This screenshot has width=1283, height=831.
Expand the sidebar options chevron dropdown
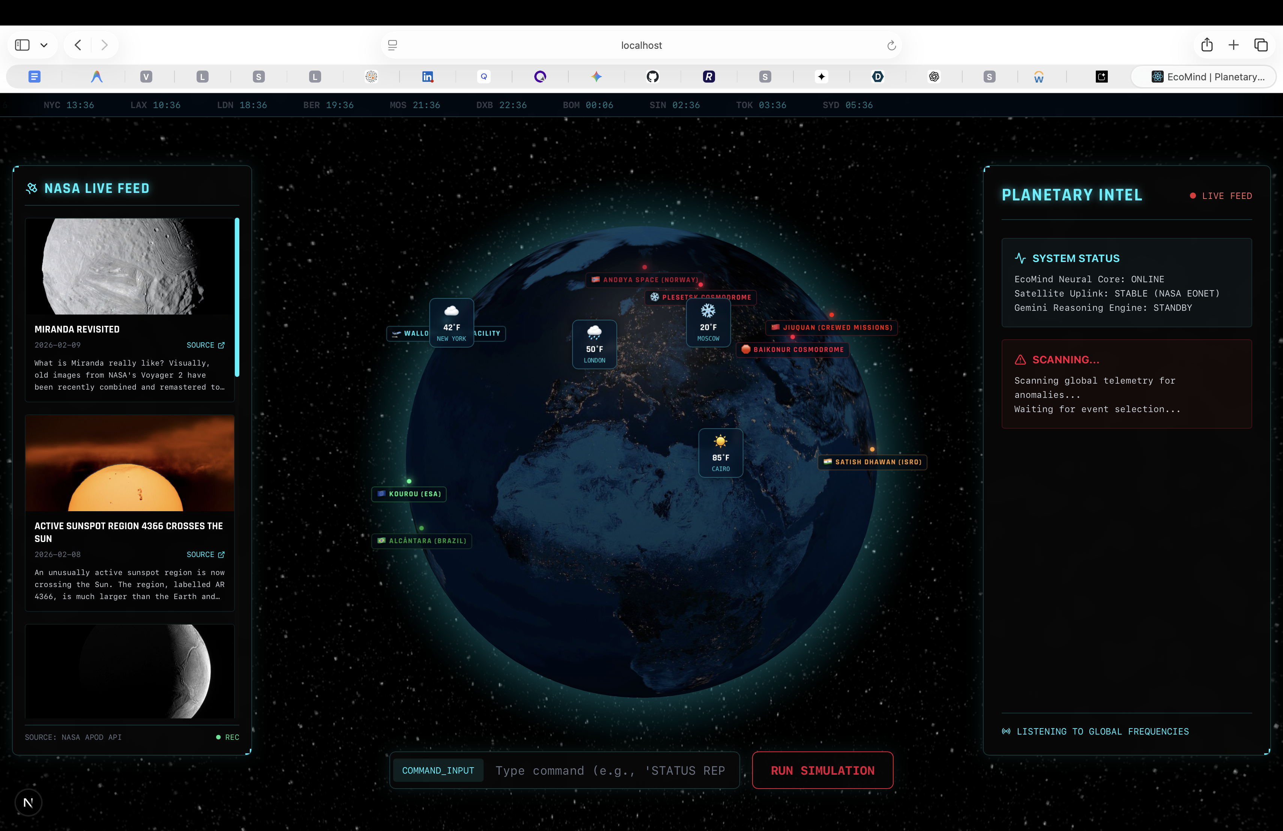point(44,45)
